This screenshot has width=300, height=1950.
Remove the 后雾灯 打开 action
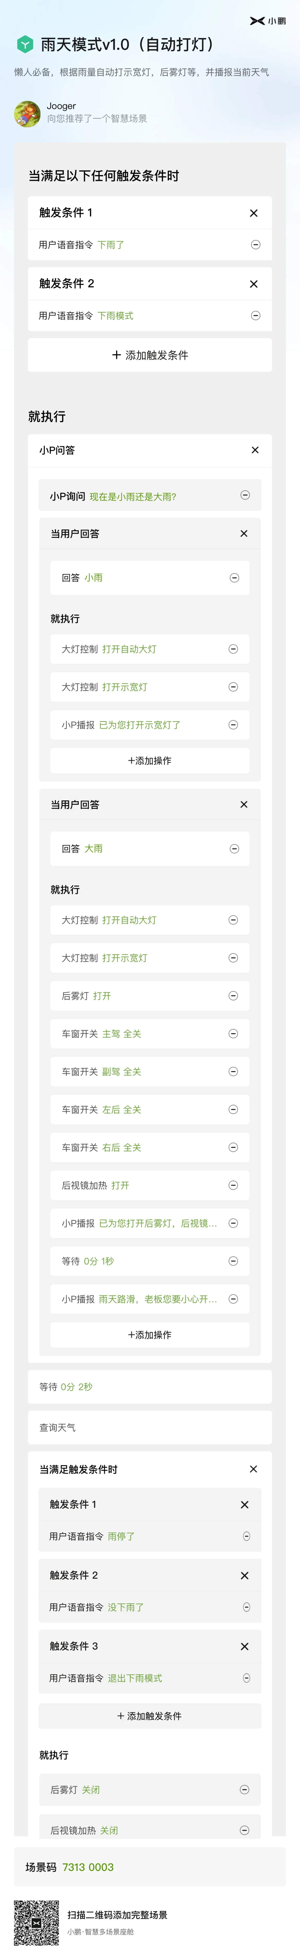233,995
